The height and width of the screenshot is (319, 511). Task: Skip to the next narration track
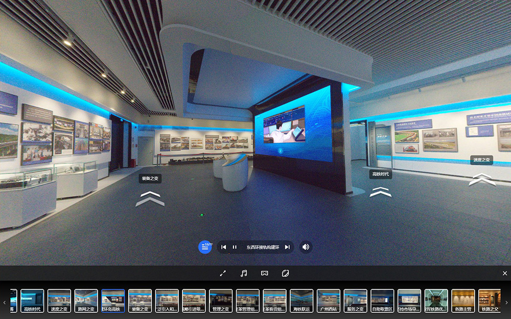click(287, 247)
